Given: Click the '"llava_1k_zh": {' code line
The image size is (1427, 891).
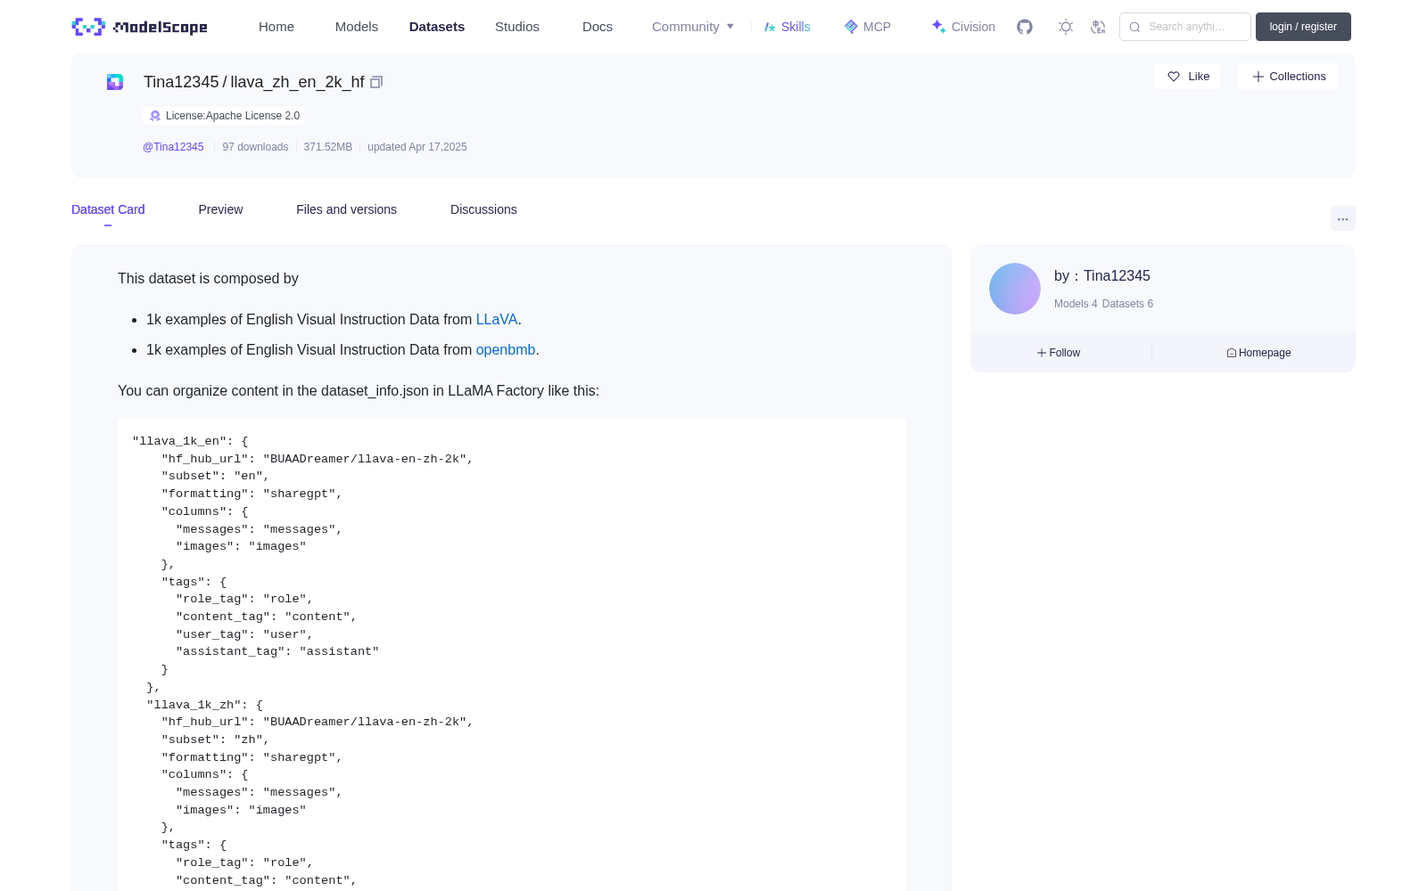Looking at the screenshot, I should pyautogui.click(x=204, y=705).
